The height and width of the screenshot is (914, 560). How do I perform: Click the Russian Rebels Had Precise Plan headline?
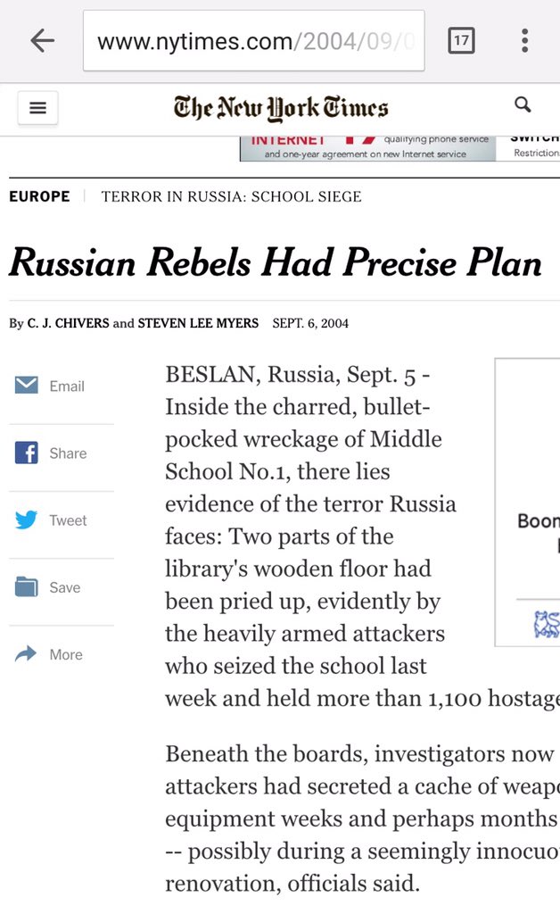(276, 262)
